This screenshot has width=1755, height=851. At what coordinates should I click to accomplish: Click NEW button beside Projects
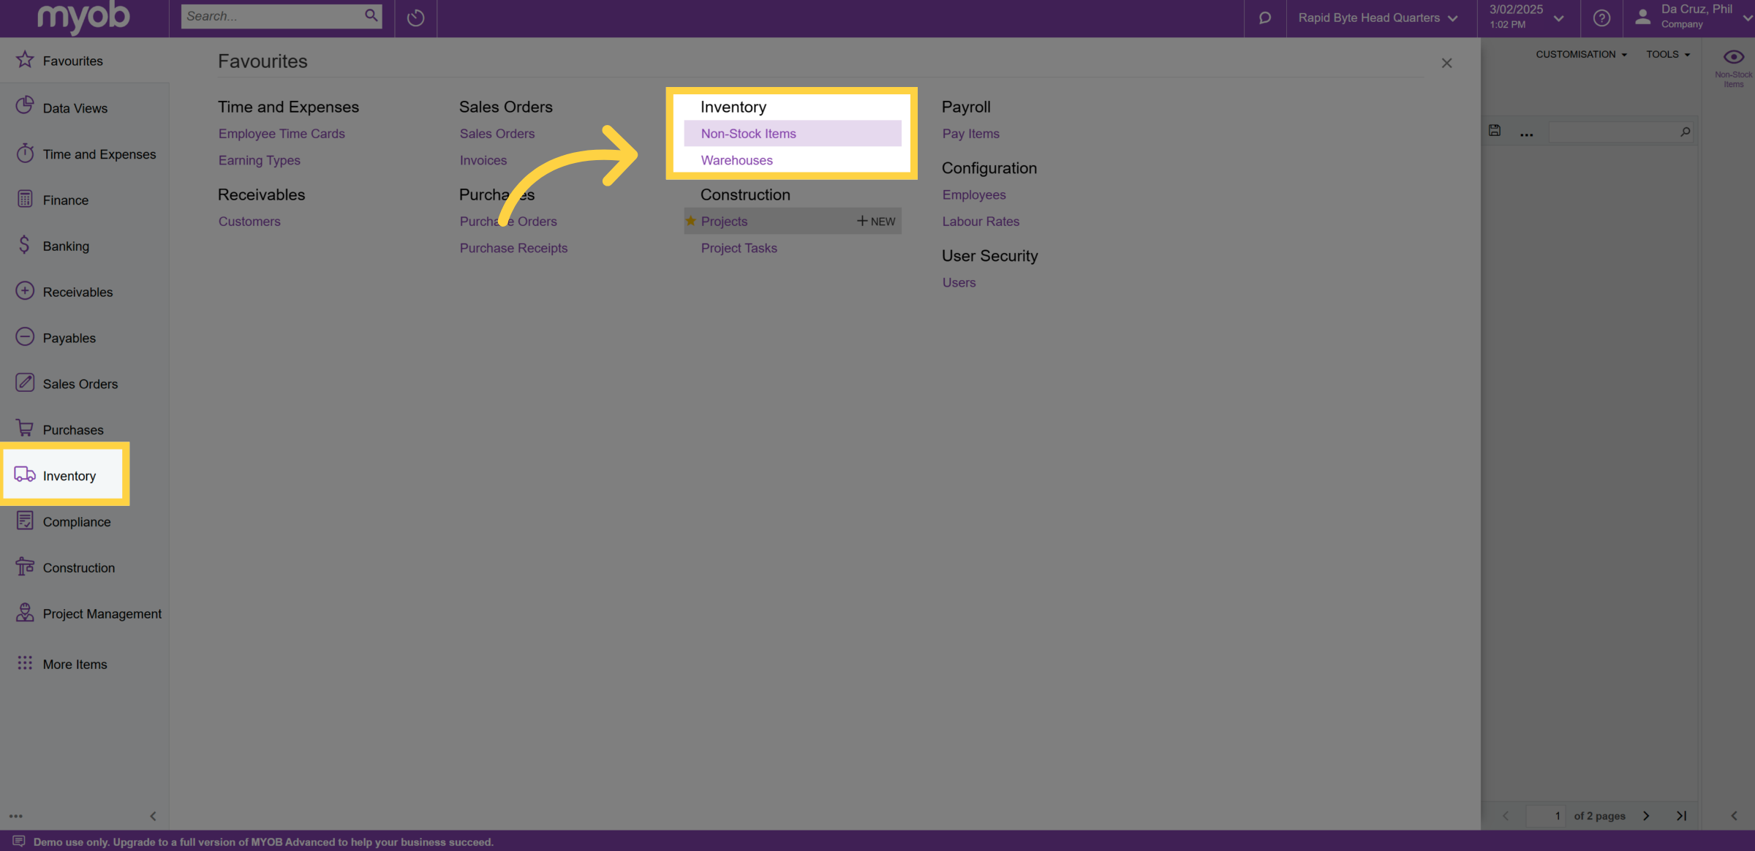point(876,221)
